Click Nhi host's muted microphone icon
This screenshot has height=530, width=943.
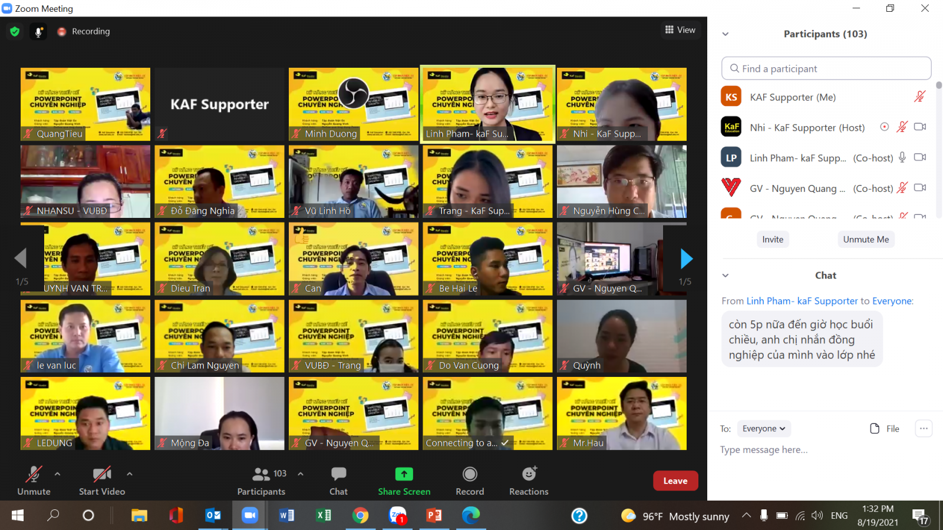pos(902,127)
